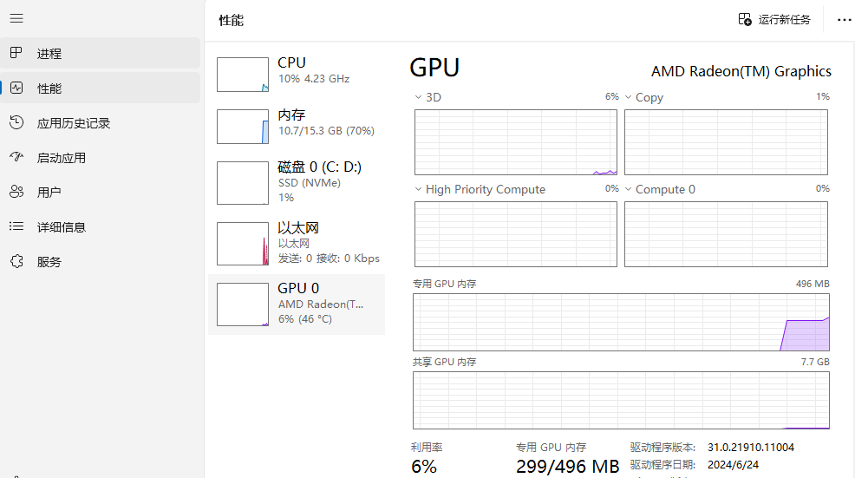
Task: Click the 6% utilization value under 利用率
Action: click(x=424, y=467)
